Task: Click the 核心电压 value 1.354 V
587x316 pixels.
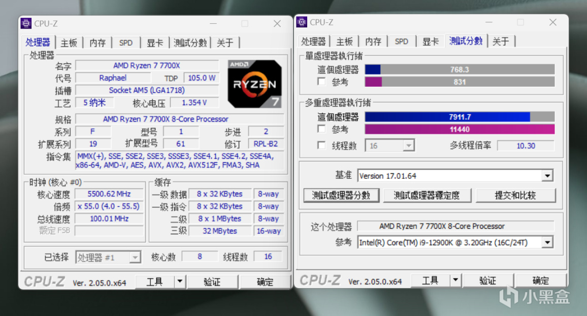Action: [x=194, y=103]
